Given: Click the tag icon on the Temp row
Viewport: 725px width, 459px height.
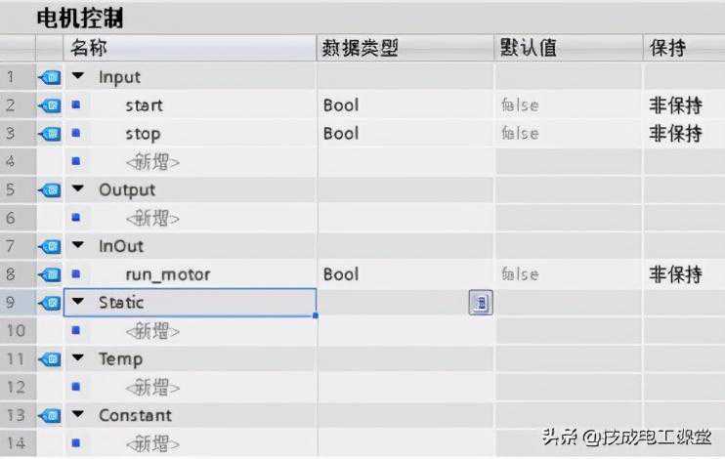Looking at the screenshot, I should (49, 359).
